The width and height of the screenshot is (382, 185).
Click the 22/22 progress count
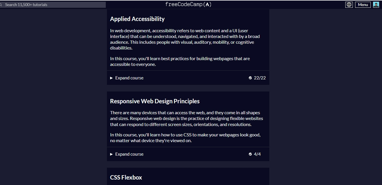(x=260, y=78)
